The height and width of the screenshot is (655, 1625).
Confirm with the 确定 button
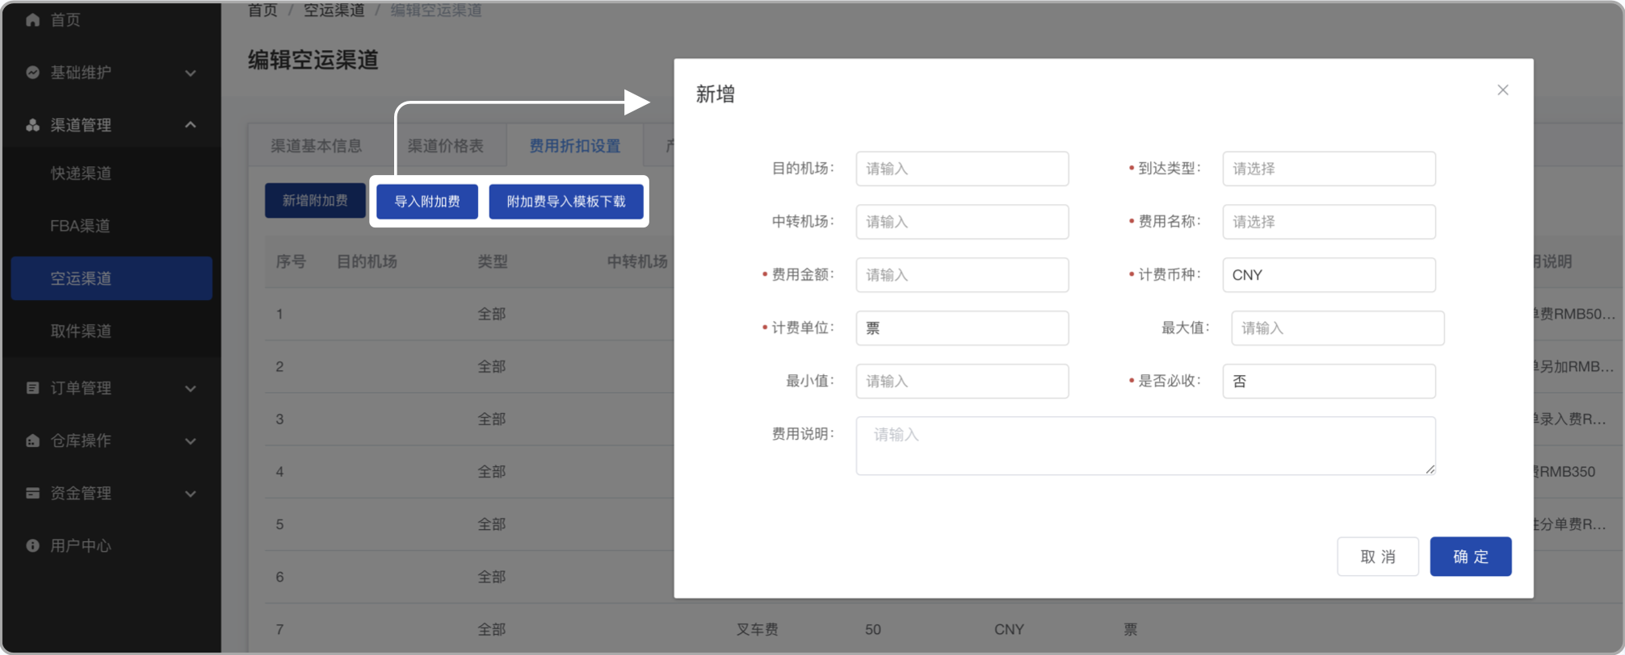(1470, 557)
